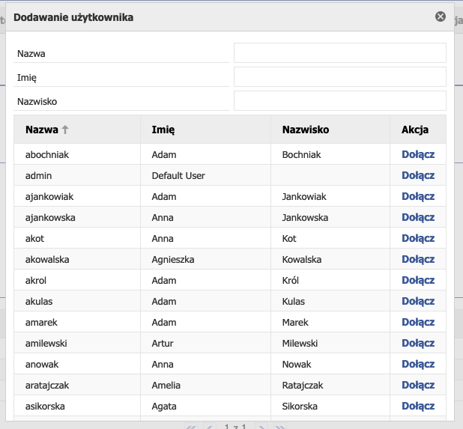Screen dimensions: 463x429
Task: Click the Milewski surname cell
Action: click(x=330, y=343)
